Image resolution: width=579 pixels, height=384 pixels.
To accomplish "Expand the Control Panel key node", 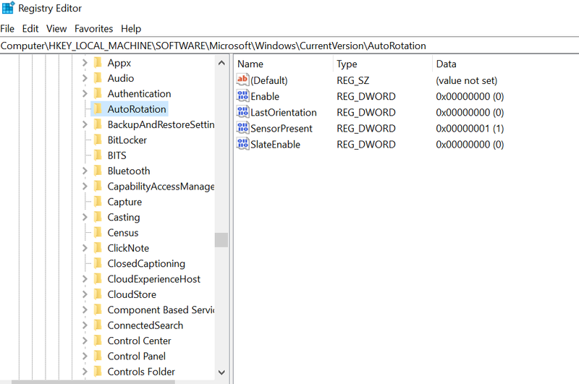I will click(x=85, y=357).
